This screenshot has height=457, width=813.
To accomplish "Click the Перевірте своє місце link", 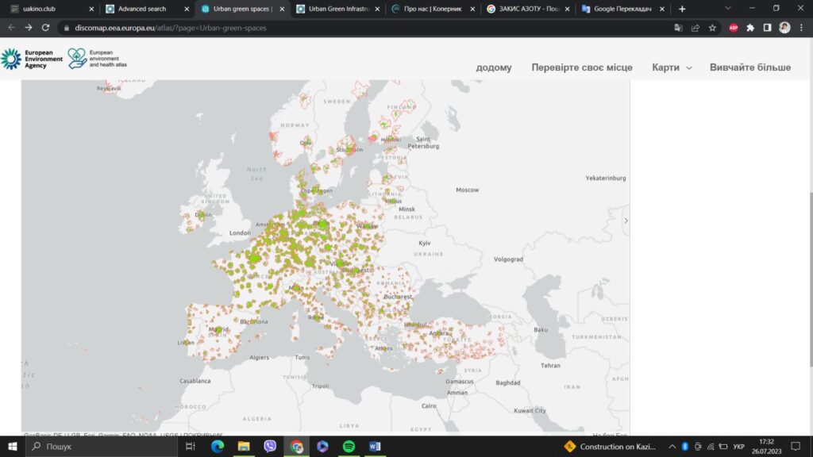I will pyautogui.click(x=581, y=67).
